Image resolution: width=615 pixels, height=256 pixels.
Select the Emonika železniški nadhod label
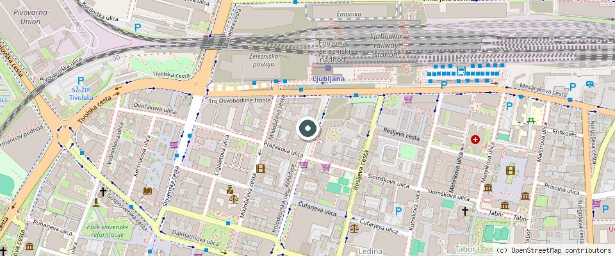332,51
